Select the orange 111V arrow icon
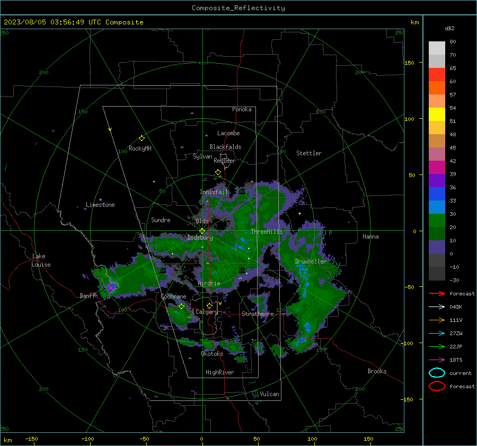 437,320
